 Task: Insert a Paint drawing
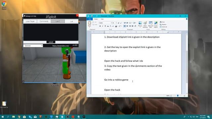pos(145,24)
